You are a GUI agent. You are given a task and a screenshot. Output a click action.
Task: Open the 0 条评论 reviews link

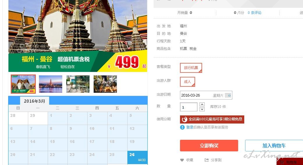[254, 13]
